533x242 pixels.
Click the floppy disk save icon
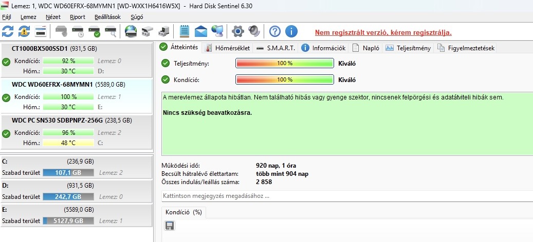coord(170,226)
